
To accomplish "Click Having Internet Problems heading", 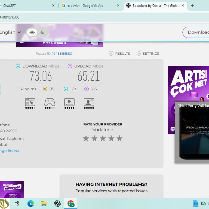I will pyautogui.click(x=111, y=184).
